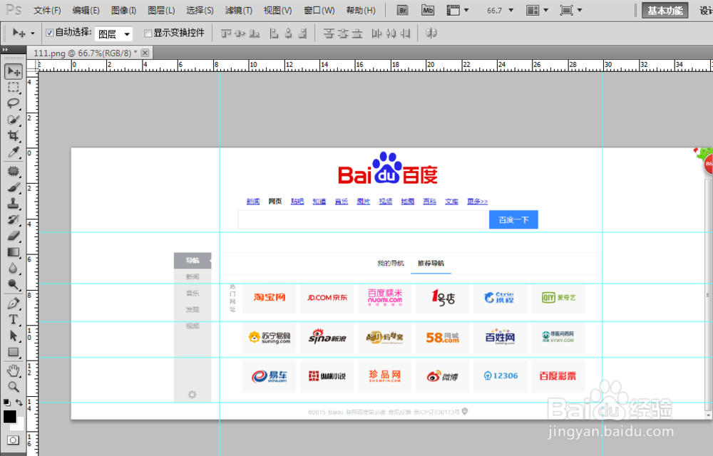This screenshot has width=713, height=456.
Task: Select the Hand tool
Action: tap(14, 370)
